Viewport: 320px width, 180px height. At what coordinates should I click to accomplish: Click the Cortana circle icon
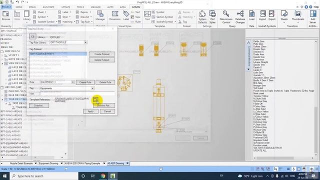pyautogui.click(x=83, y=176)
